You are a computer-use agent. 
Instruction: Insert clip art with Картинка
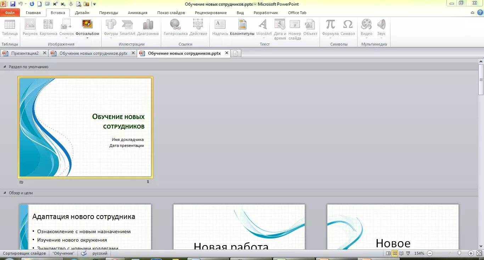point(49,28)
